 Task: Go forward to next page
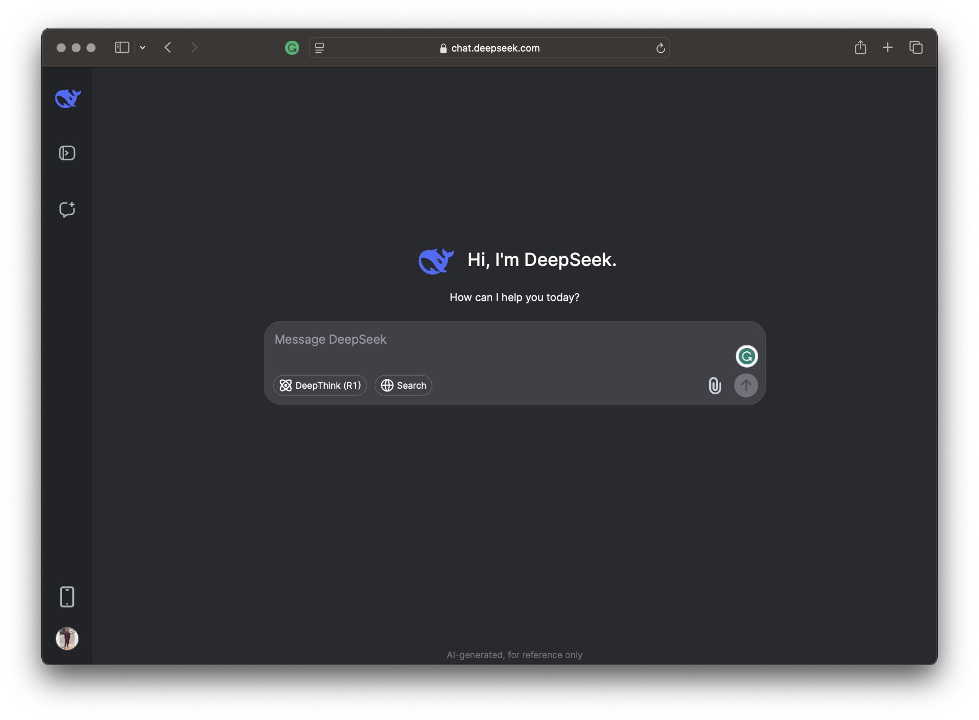194,48
